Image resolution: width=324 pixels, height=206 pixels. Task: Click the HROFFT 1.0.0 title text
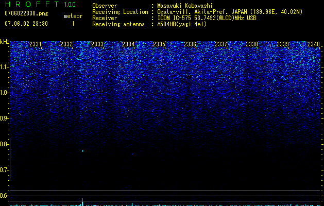[41, 4]
